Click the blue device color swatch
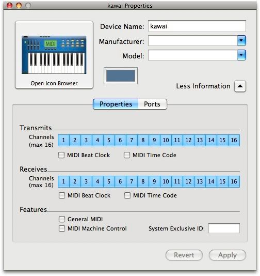 pos(121,75)
